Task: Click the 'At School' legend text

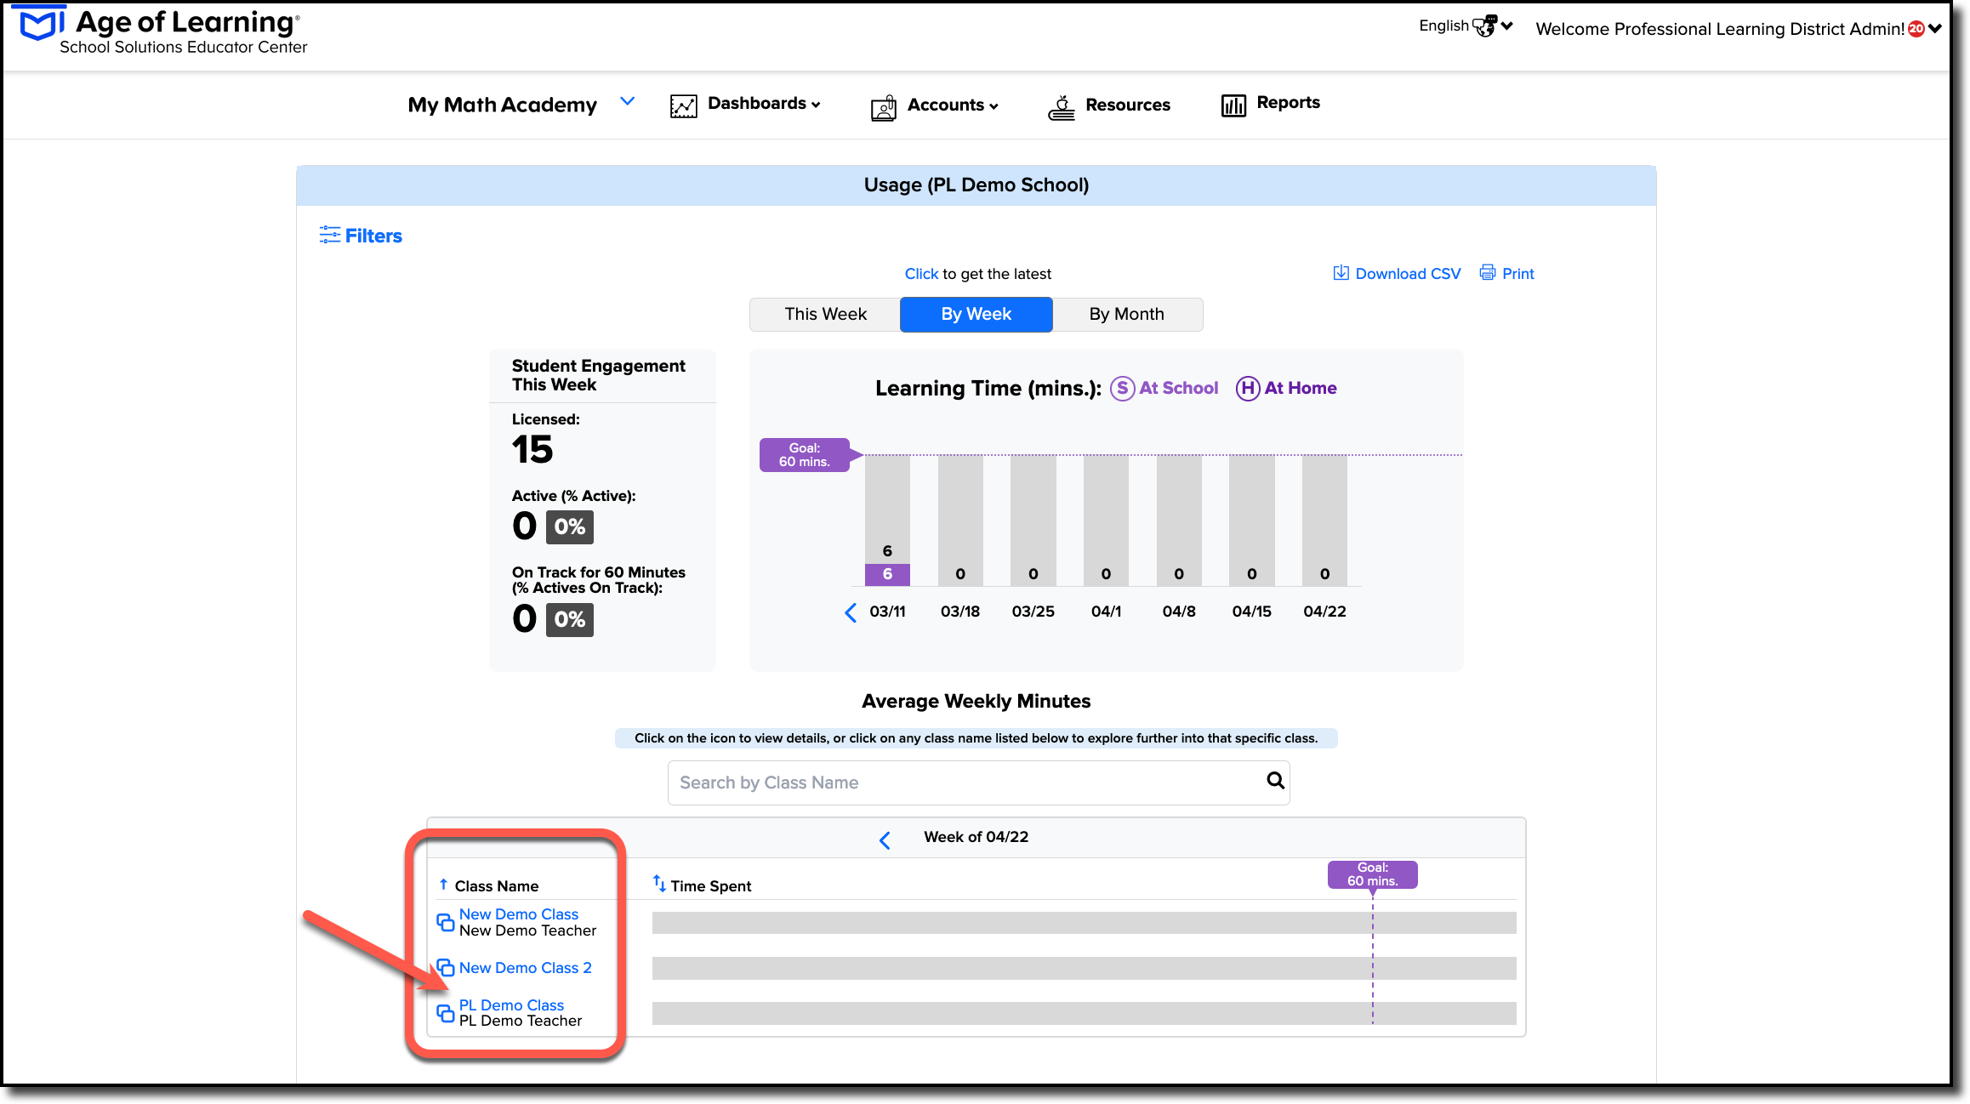Action: pos(1179,388)
